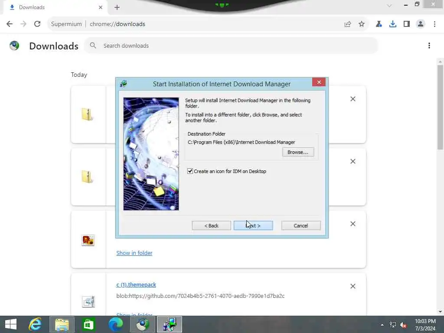Viewport: 444px width, 333px height.
Task: Click the magnifier icon in Search downloads
Action: [x=93, y=45]
